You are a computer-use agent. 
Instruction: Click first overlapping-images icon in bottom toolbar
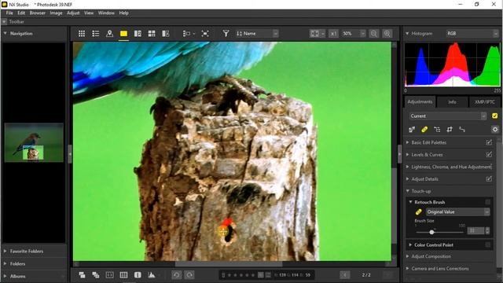[x=82, y=275]
